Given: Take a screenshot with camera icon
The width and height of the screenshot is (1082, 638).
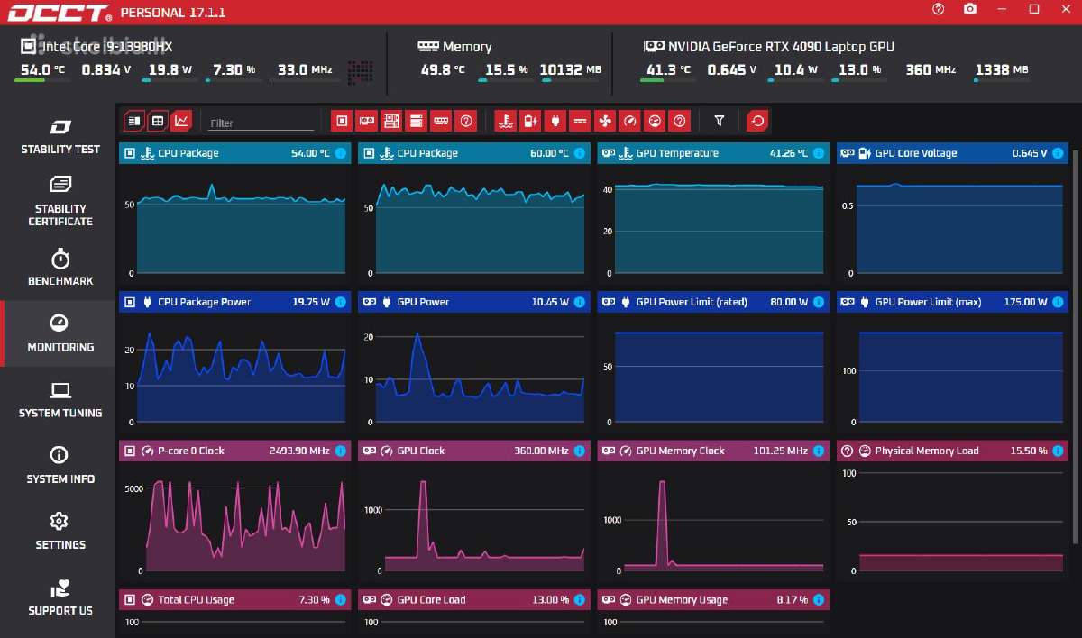Looking at the screenshot, I should 969,9.
